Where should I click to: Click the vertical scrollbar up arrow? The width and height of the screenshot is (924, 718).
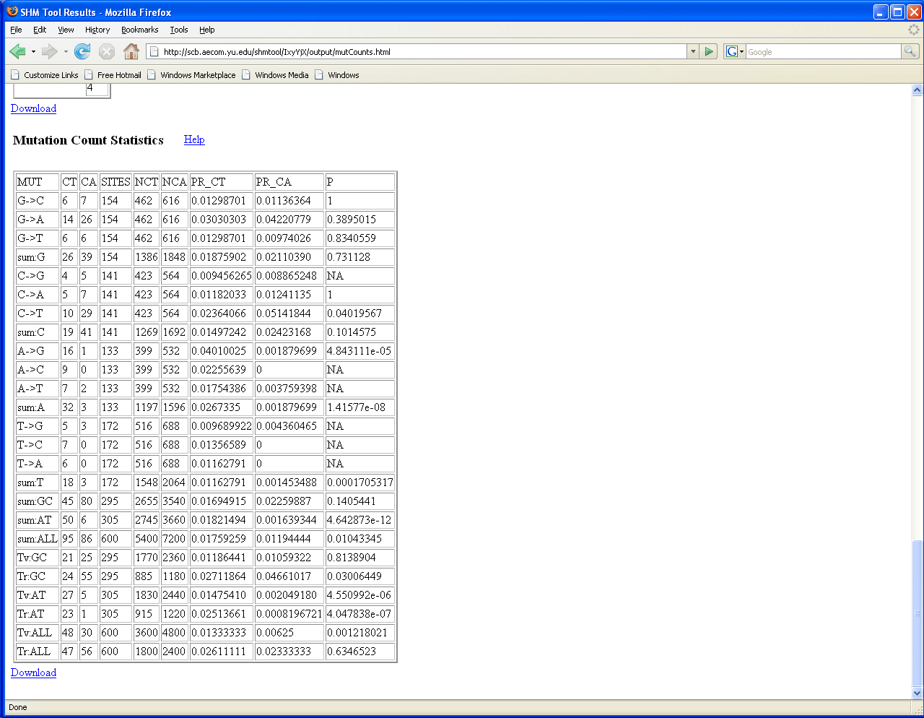pyautogui.click(x=917, y=90)
